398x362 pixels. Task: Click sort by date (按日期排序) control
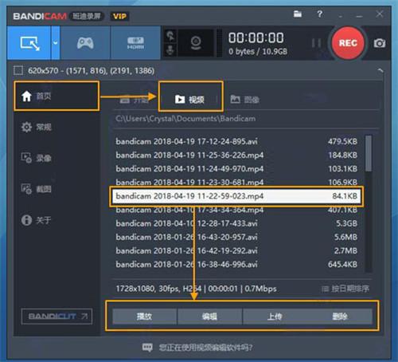pos(345,289)
